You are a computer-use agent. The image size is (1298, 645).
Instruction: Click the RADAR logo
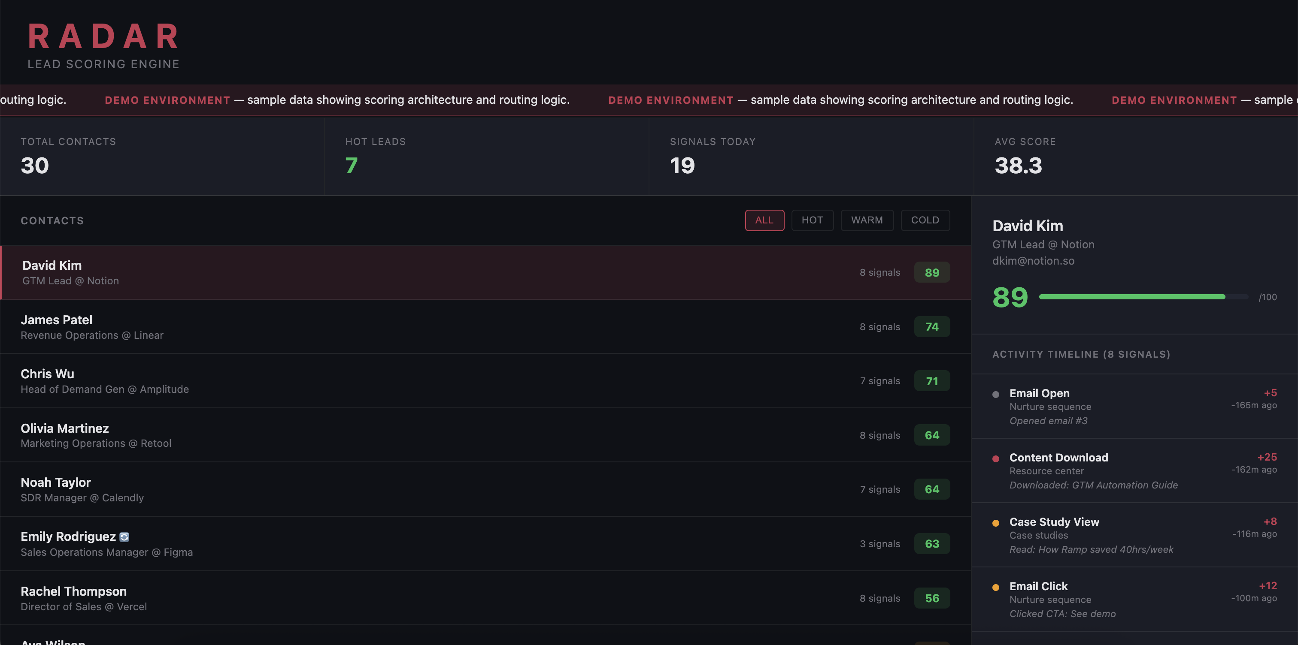(x=103, y=35)
